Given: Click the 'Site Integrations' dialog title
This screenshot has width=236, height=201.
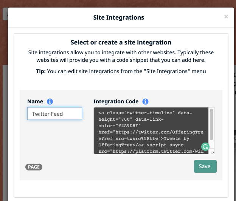Looking at the screenshot, I should click(x=119, y=17).
